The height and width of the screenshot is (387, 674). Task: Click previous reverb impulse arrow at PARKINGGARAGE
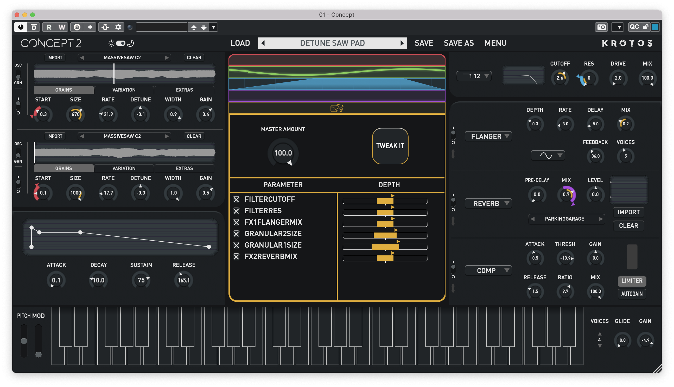pos(532,219)
